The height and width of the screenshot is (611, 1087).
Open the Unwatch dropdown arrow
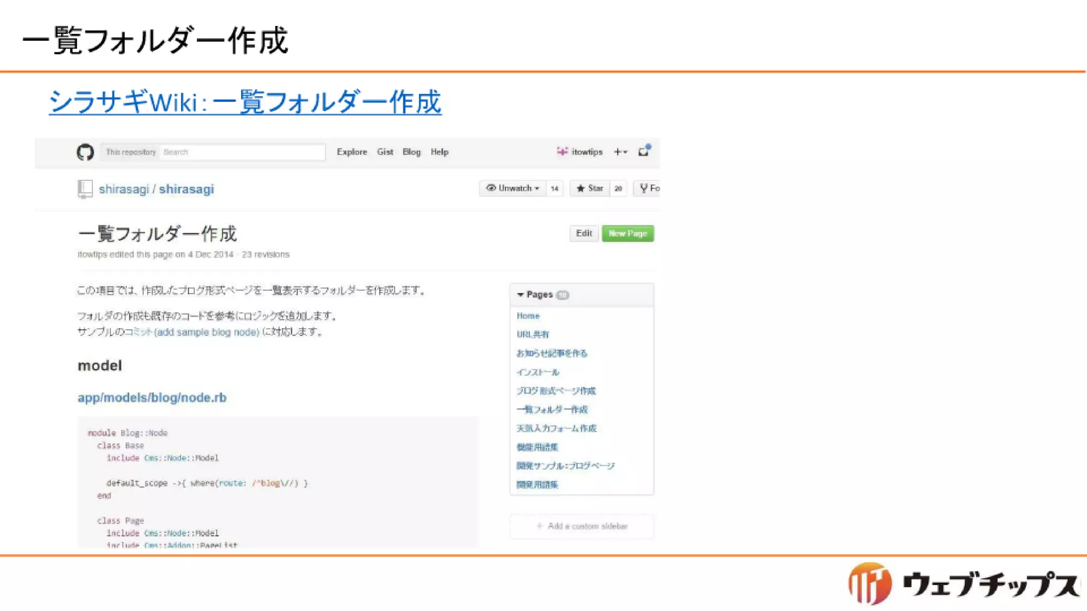537,189
